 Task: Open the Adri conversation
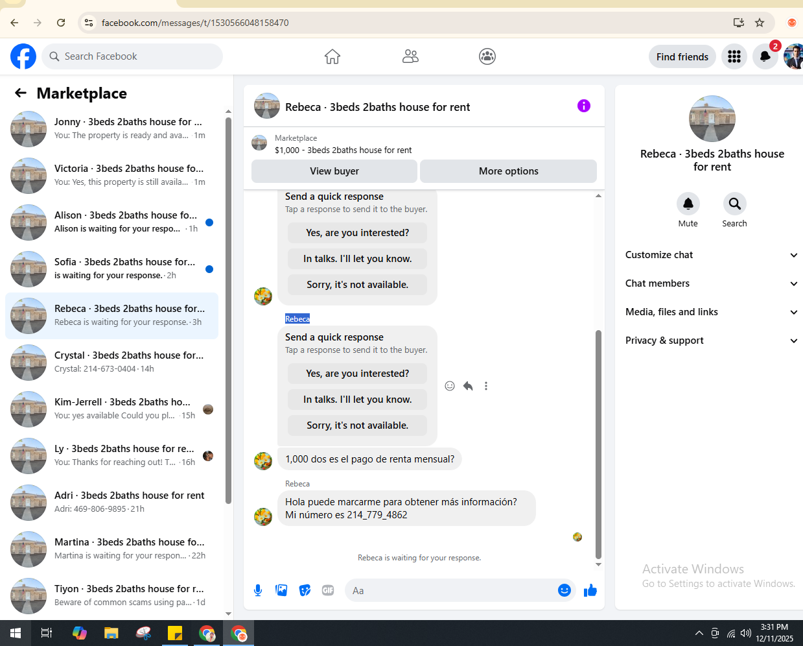pyautogui.click(x=111, y=503)
